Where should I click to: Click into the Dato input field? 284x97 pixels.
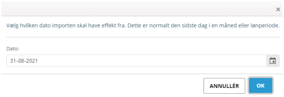point(137,61)
